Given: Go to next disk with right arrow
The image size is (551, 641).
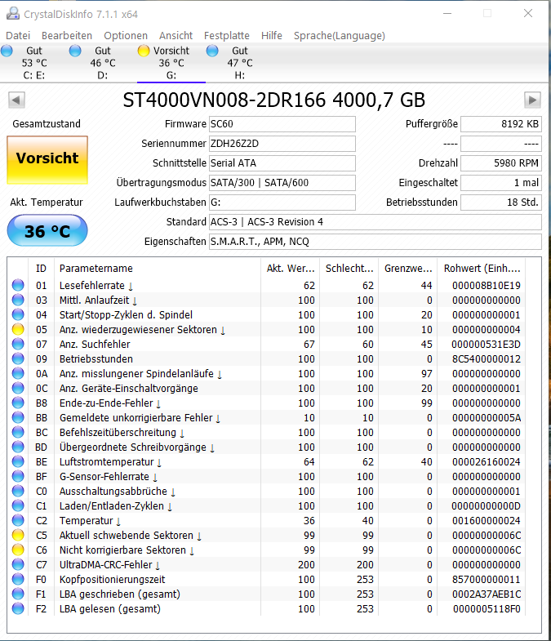Looking at the screenshot, I should click(x=532, y=100).
